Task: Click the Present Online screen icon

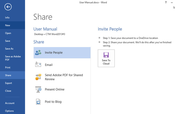Action: click(x=38, y=90)
